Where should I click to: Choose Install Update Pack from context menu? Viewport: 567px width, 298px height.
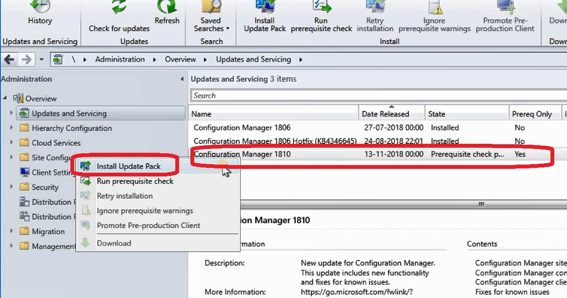(158, 166)
